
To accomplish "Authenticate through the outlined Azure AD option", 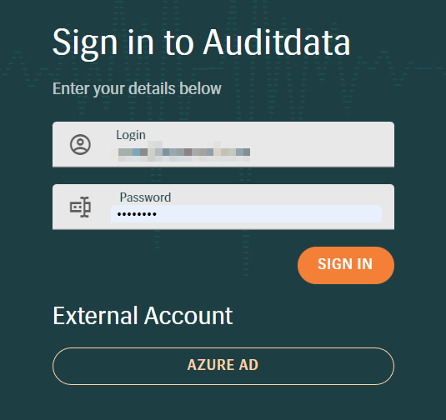I will [x=223, y=366].
